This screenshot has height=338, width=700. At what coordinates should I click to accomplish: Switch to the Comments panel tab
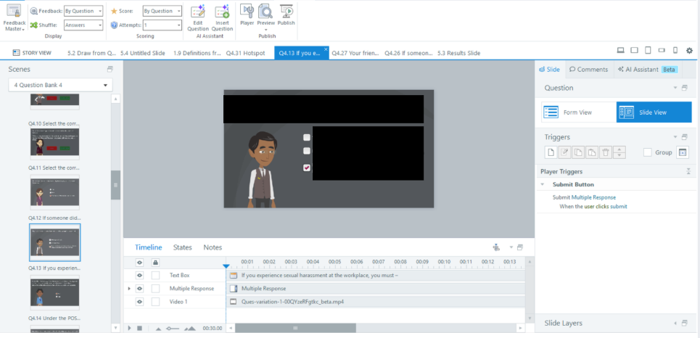tap(589, 69)
